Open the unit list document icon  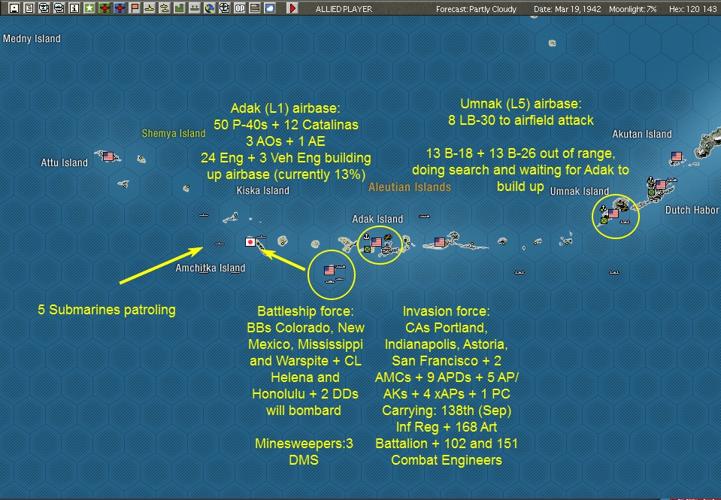pyautogui.click(x=28, y=8)
